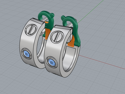Select the slotted screw motif on right hoop
125x94 pixels.
pos(57,37)
